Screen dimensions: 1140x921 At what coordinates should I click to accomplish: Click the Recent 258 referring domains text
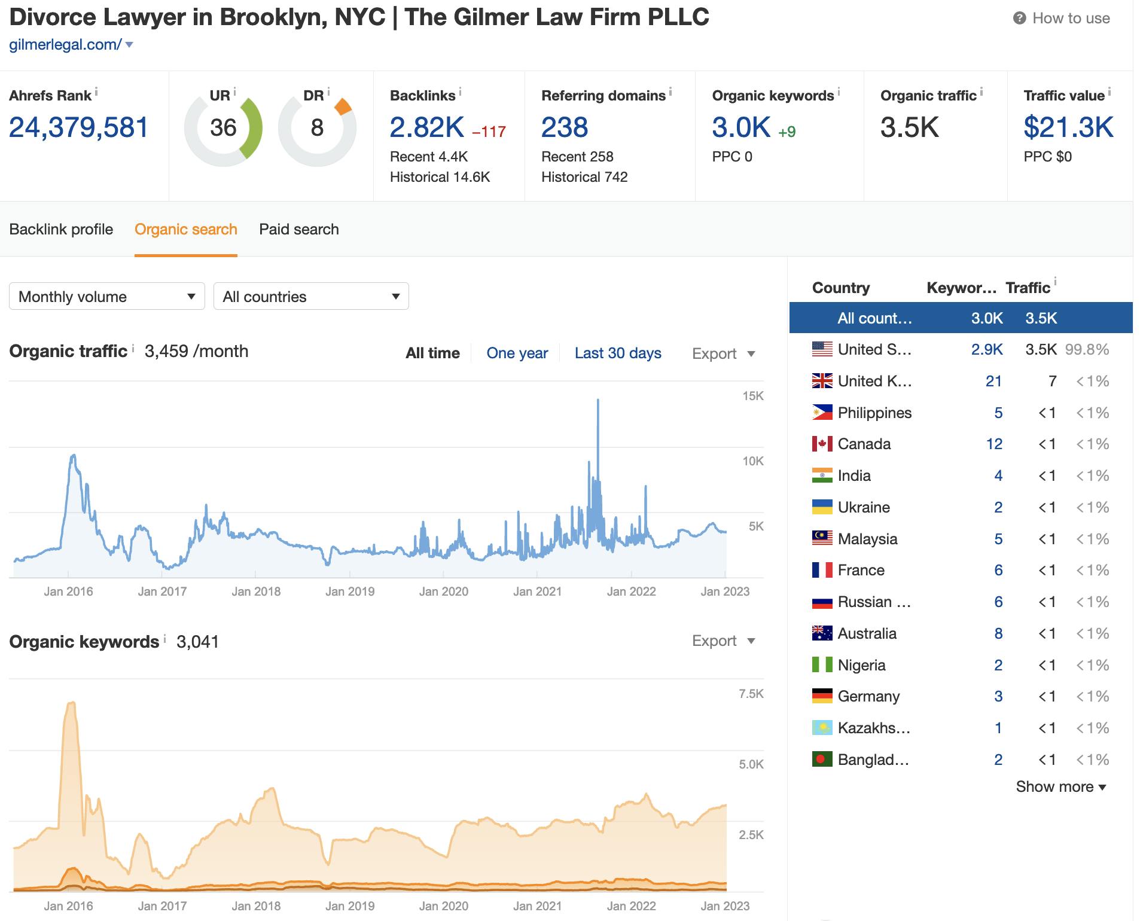(x=577, y=157)
